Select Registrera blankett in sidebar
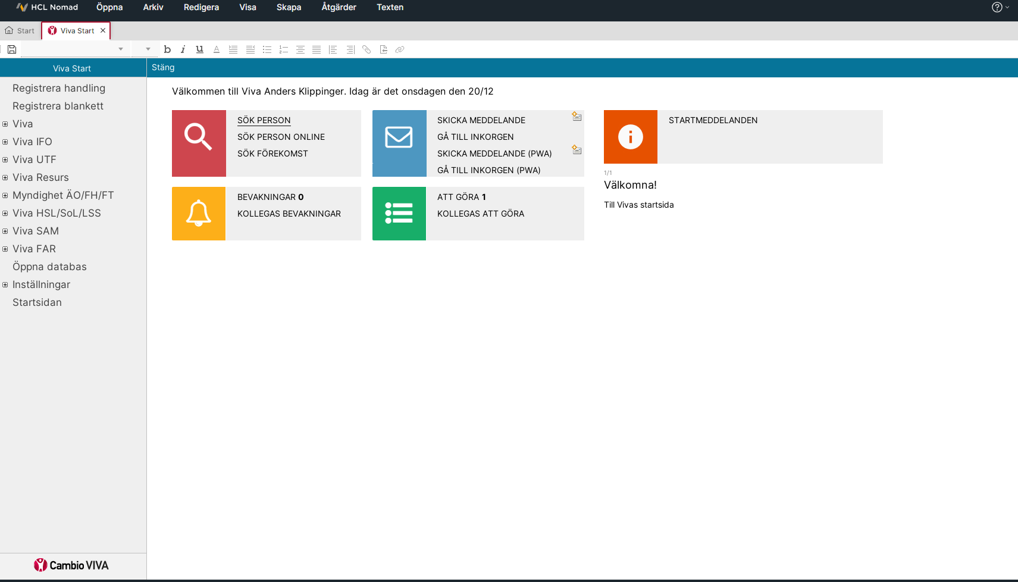This screenshot has width=1018, height=582. click(x=58, y=106)
